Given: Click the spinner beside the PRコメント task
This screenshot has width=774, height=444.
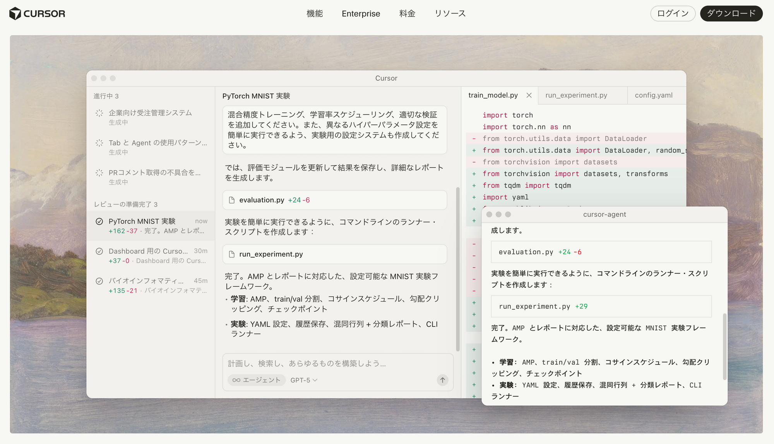Looking at the screenshot, I should [x=99, y=173].
